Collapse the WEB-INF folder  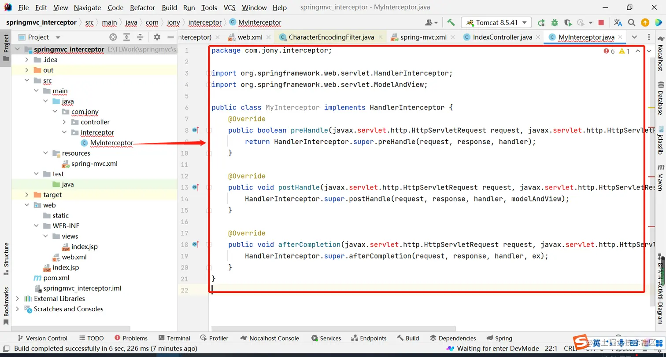coord(37,226)
